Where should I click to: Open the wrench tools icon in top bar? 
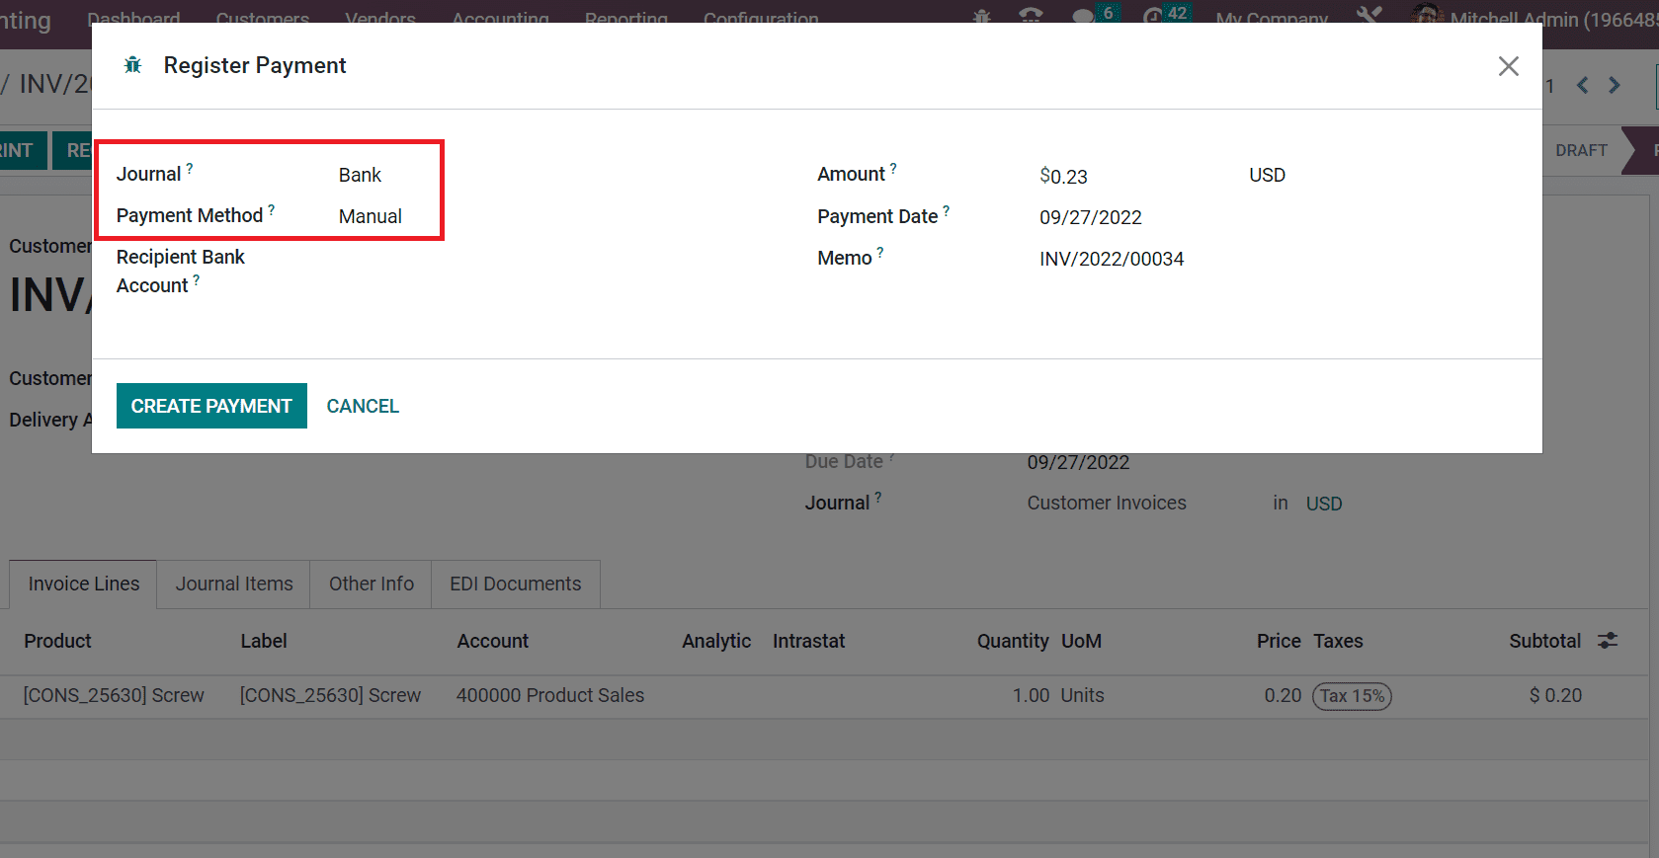pos(1369,16)
